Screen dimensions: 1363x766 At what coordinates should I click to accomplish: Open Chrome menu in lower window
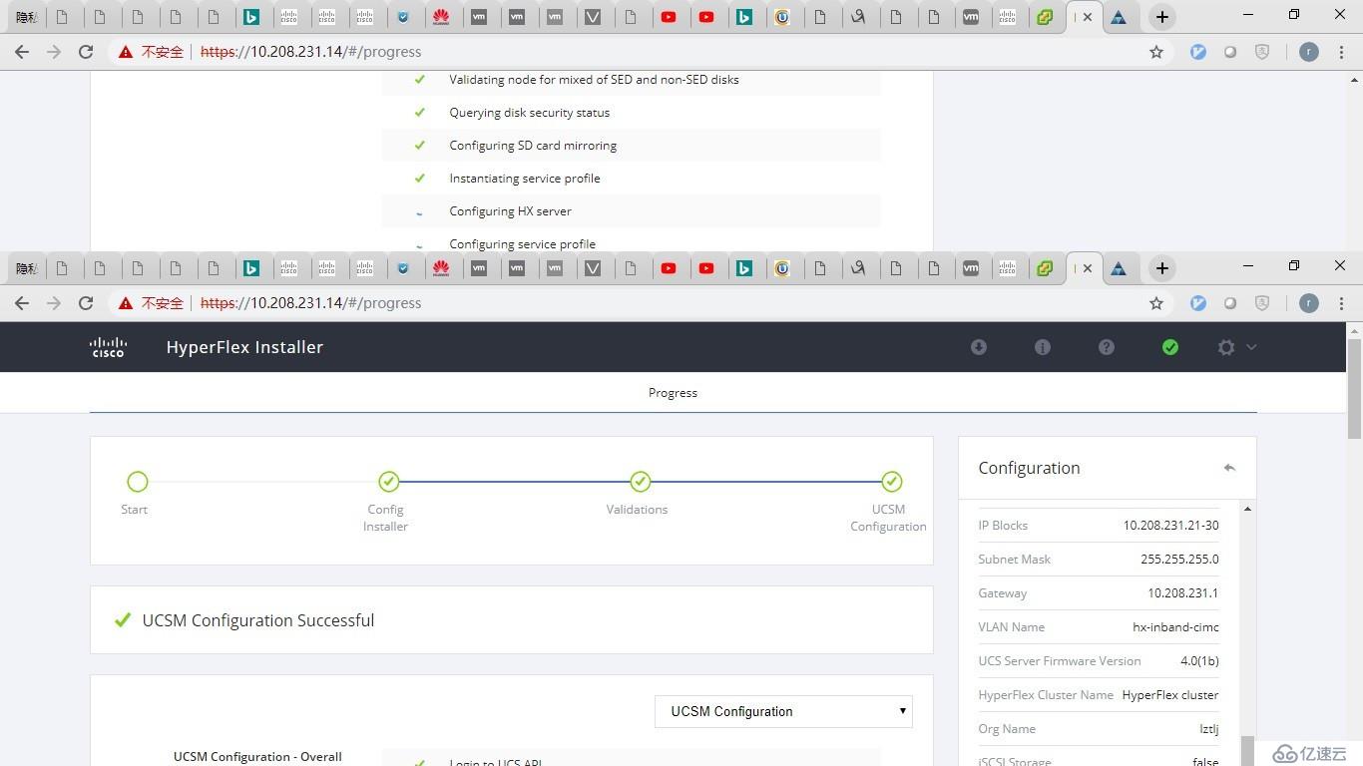pyautogui.click(x=1342, y=303)
